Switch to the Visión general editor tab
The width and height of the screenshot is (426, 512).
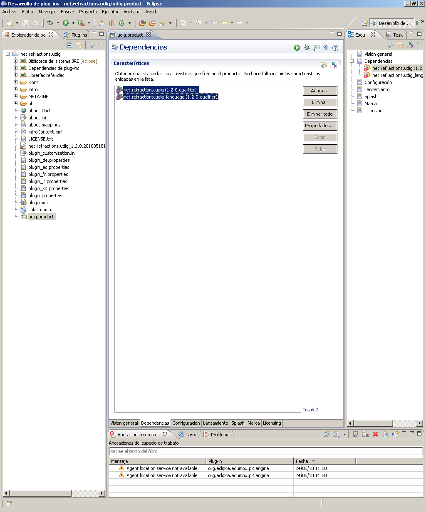click(x=124, y=423)
